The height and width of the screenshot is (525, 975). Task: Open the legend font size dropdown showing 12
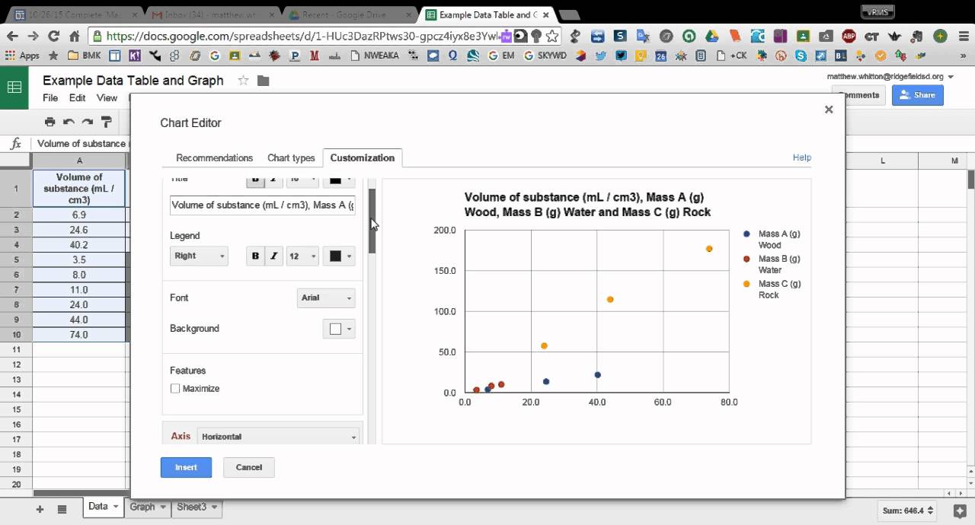pos(302,256)
